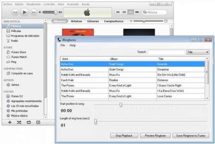Show the iTunes artwork viewer button

point(38,122)
